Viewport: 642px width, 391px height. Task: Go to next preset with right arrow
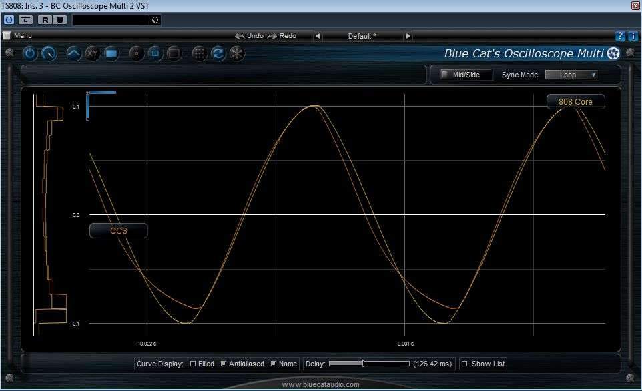tap(408, 36)
